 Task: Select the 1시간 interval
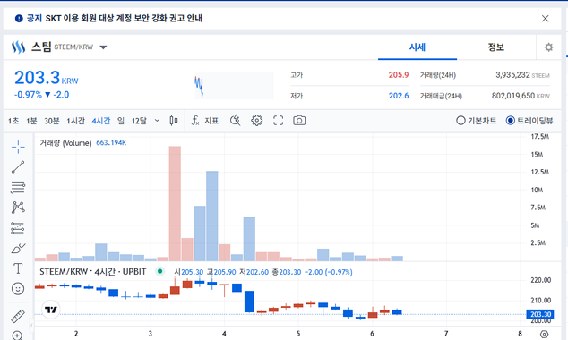76,121
